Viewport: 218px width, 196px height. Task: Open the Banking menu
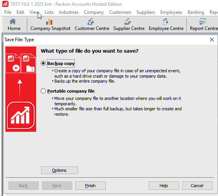196,12
